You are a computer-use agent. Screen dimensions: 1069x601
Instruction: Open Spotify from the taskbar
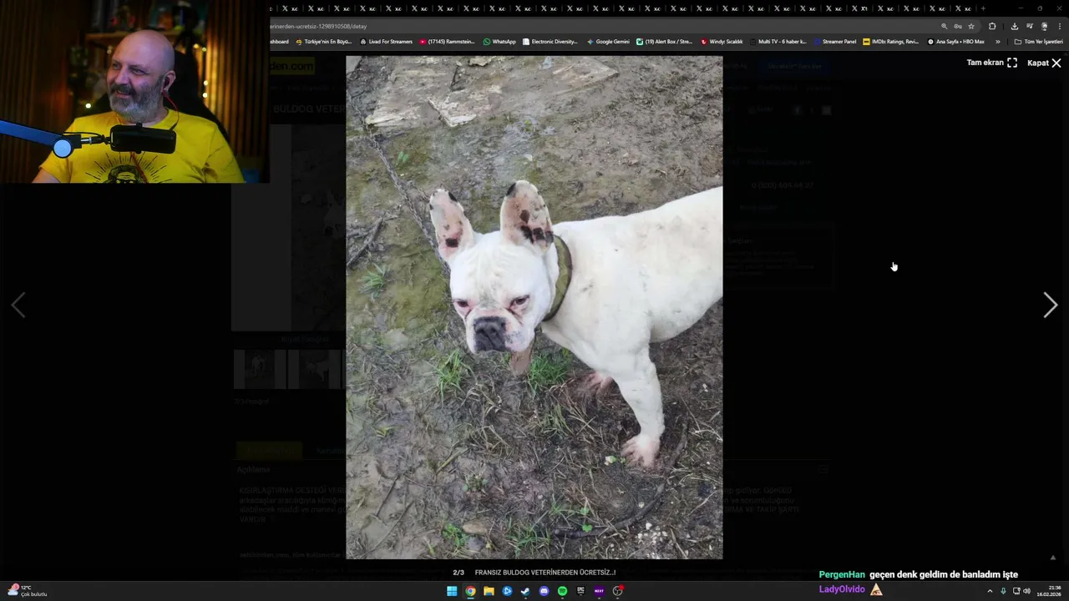[562, 591]
